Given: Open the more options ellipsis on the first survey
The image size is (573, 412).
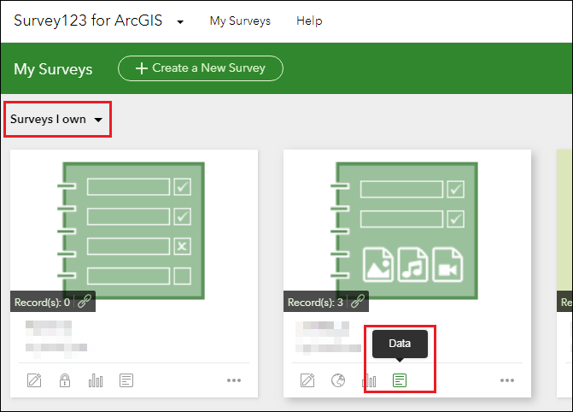Looking at the screenshot, I should [x=234, y=380].
